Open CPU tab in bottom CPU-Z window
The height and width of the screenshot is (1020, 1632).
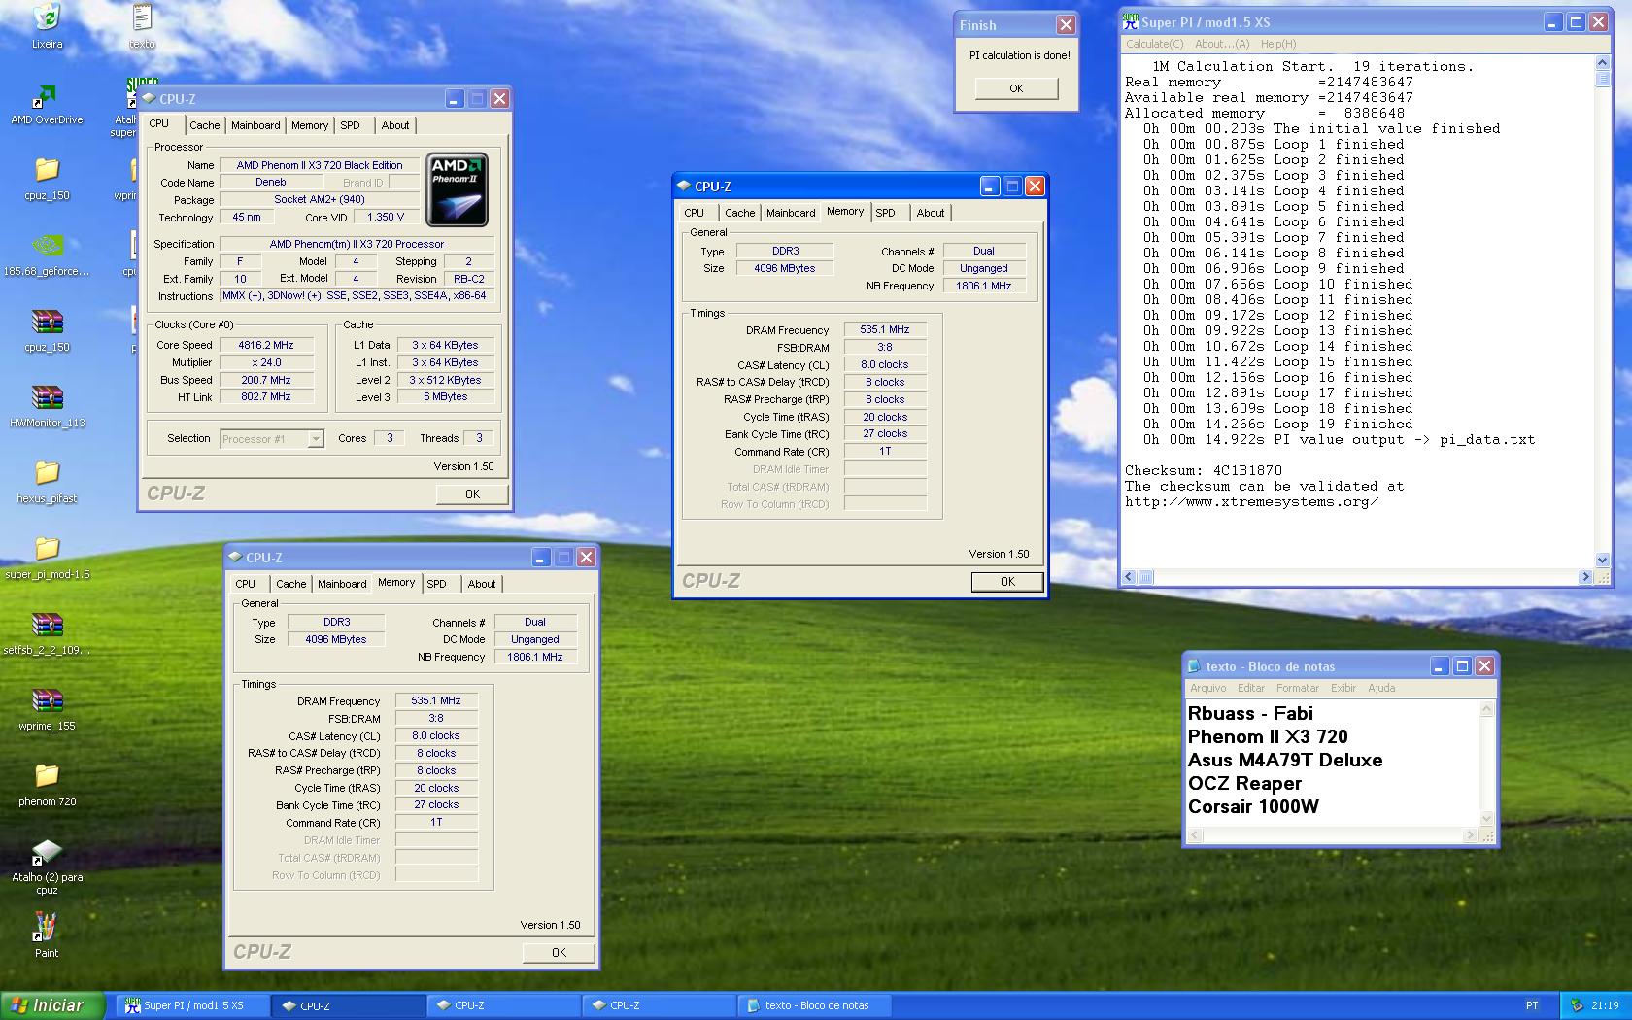tap(246, 584)
